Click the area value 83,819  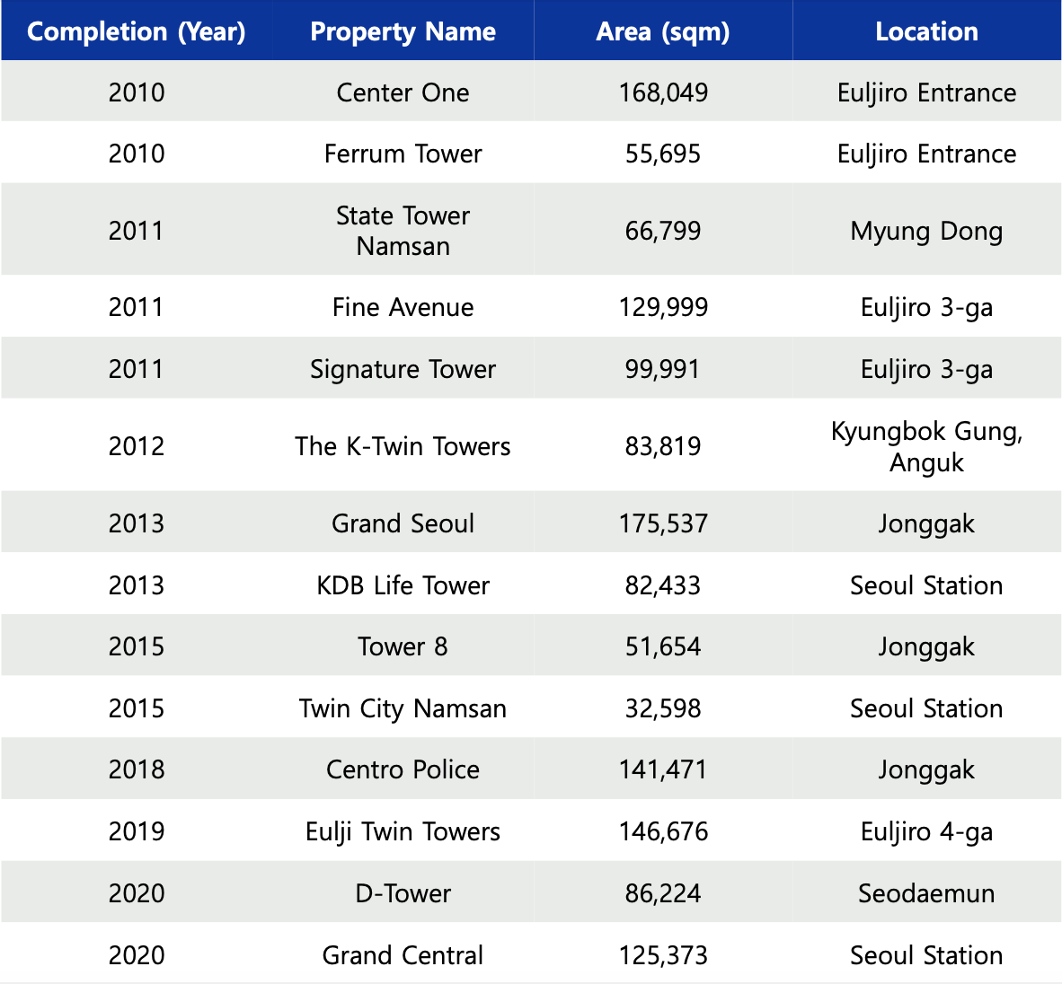[663, 446]
